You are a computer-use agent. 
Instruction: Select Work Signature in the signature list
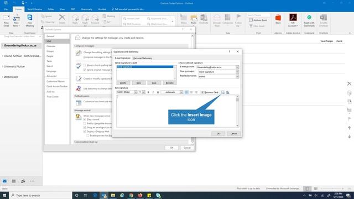145,67
